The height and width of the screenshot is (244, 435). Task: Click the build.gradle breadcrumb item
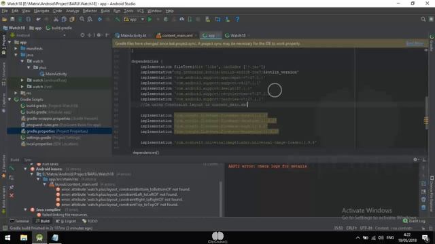click(x=59, y=28)
